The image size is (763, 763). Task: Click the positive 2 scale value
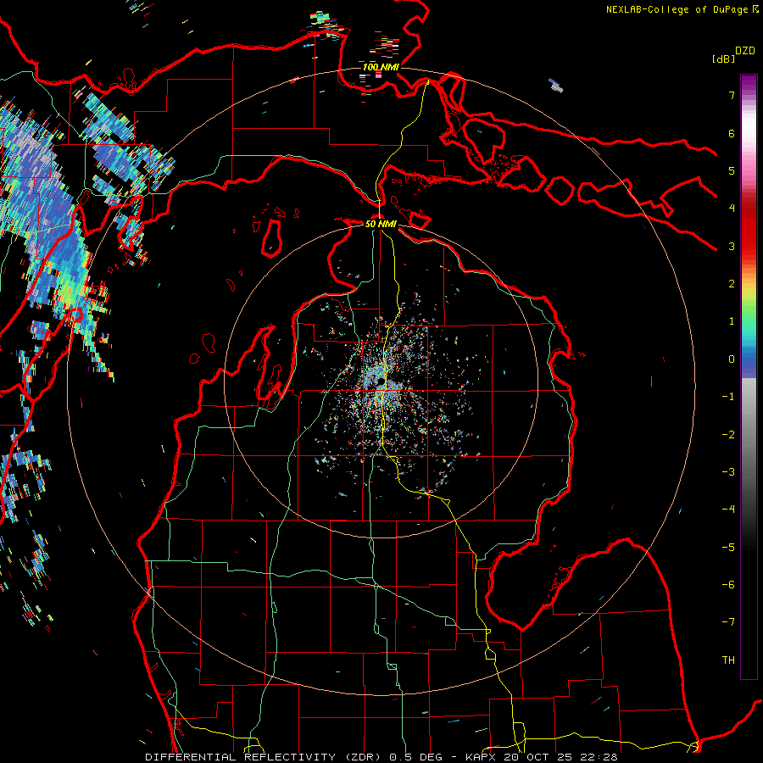732,284
